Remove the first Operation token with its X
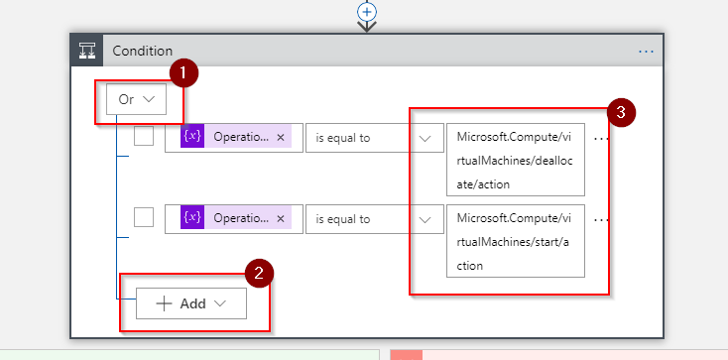This screenshot has height=360, width=728. [281, 138]
